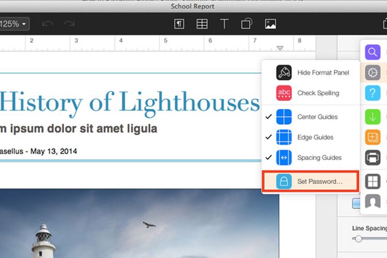Image resolution: width=387 pixels, height=258 pixels.
Task: Open the paragraph style pilcrow tool
Action: 179,24
